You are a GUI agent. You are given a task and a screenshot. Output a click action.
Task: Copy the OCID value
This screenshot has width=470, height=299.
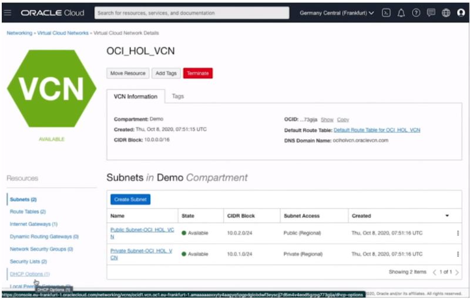[x=343, y=119]
